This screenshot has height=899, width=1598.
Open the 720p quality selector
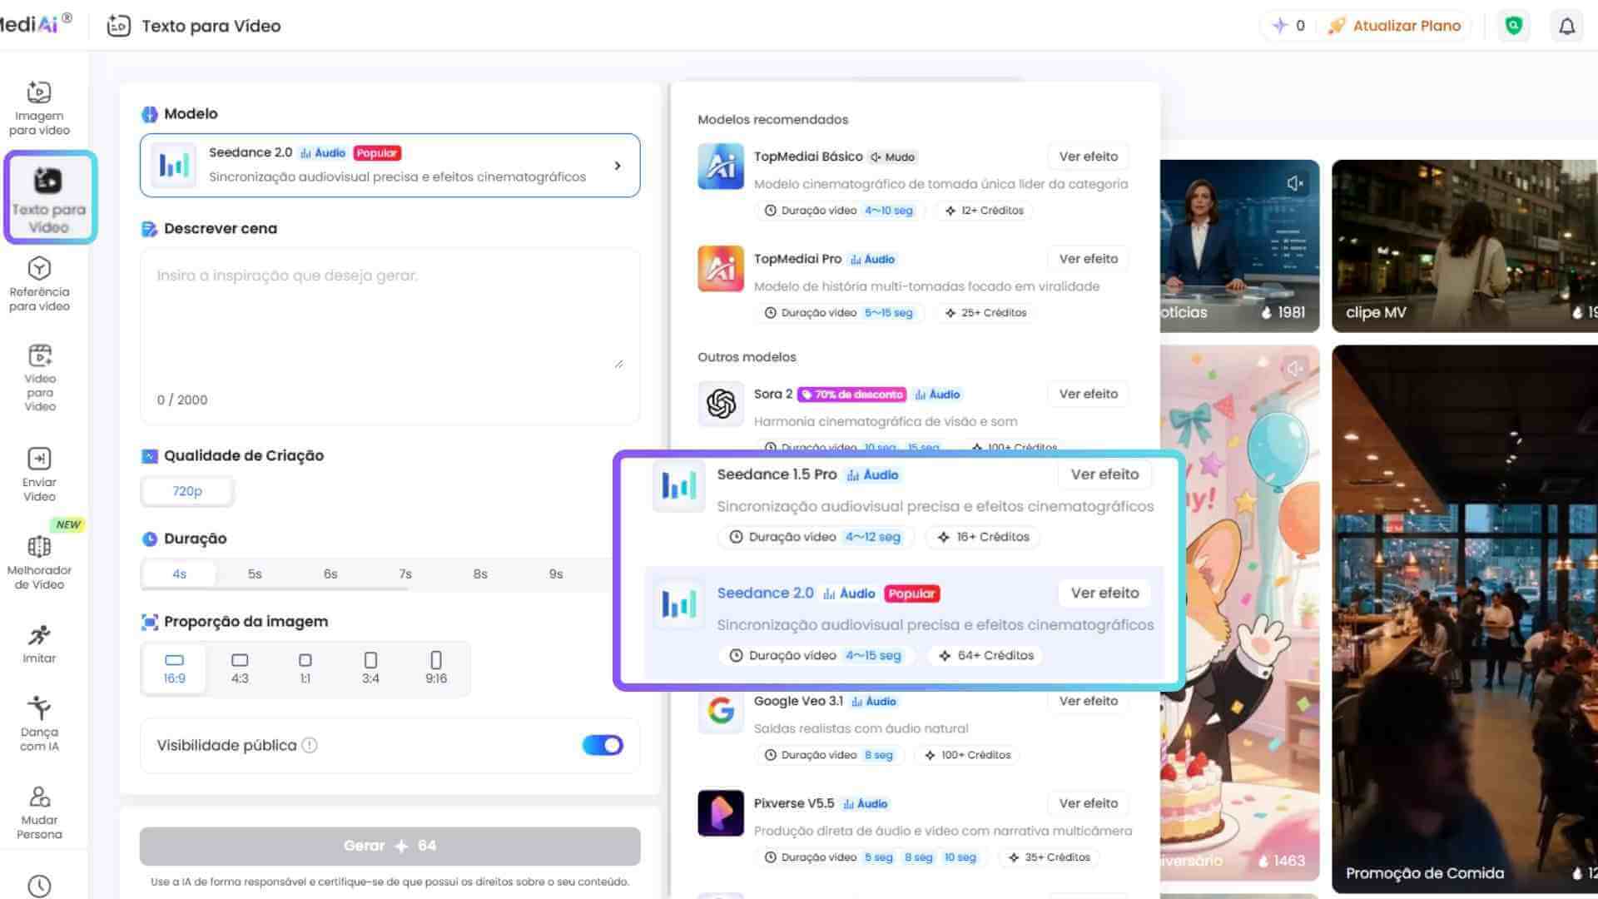click(186, 490)
